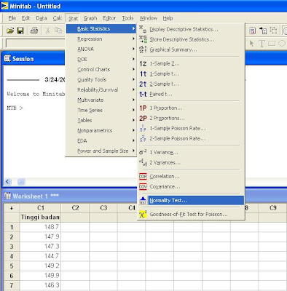Image resolution: width=287 pixels, height=291 pixels.
Task: Open the Graph menu
Action: click(x=90, y=18)
